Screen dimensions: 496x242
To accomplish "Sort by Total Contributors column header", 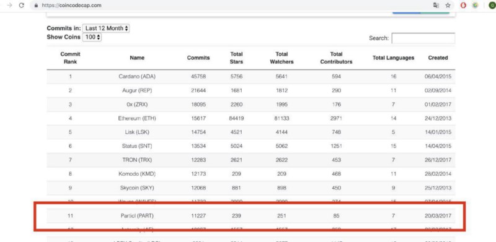I will (336, 58).
